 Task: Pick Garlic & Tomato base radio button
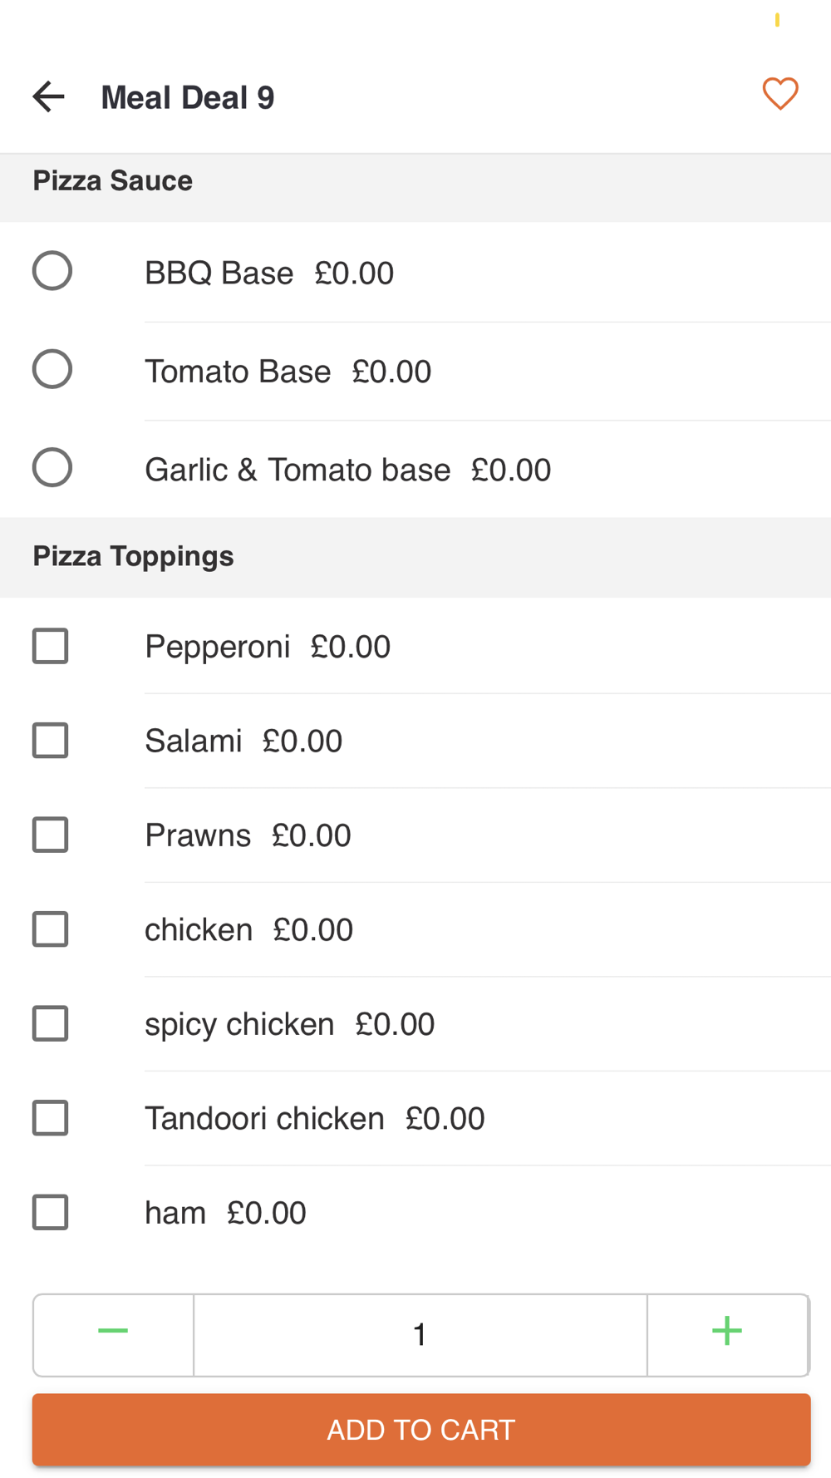tap(52, 468)
